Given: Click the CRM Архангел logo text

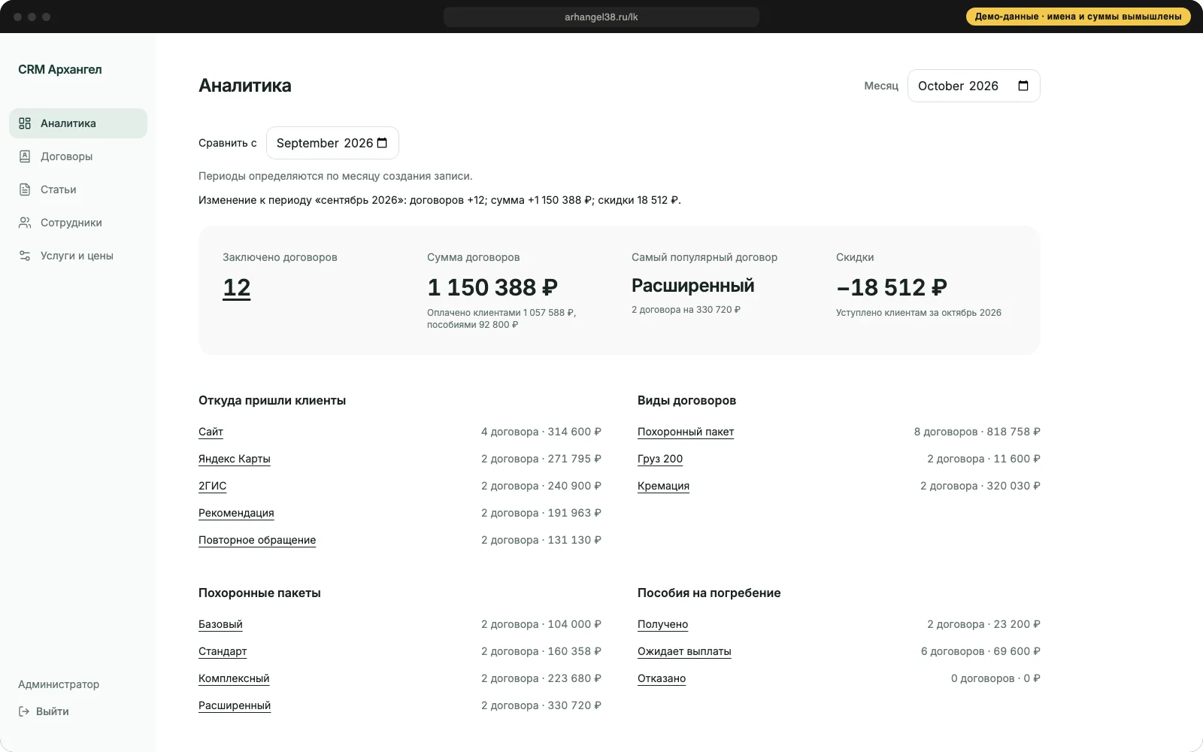Looking at the screenshot, I should pos(60,69).
